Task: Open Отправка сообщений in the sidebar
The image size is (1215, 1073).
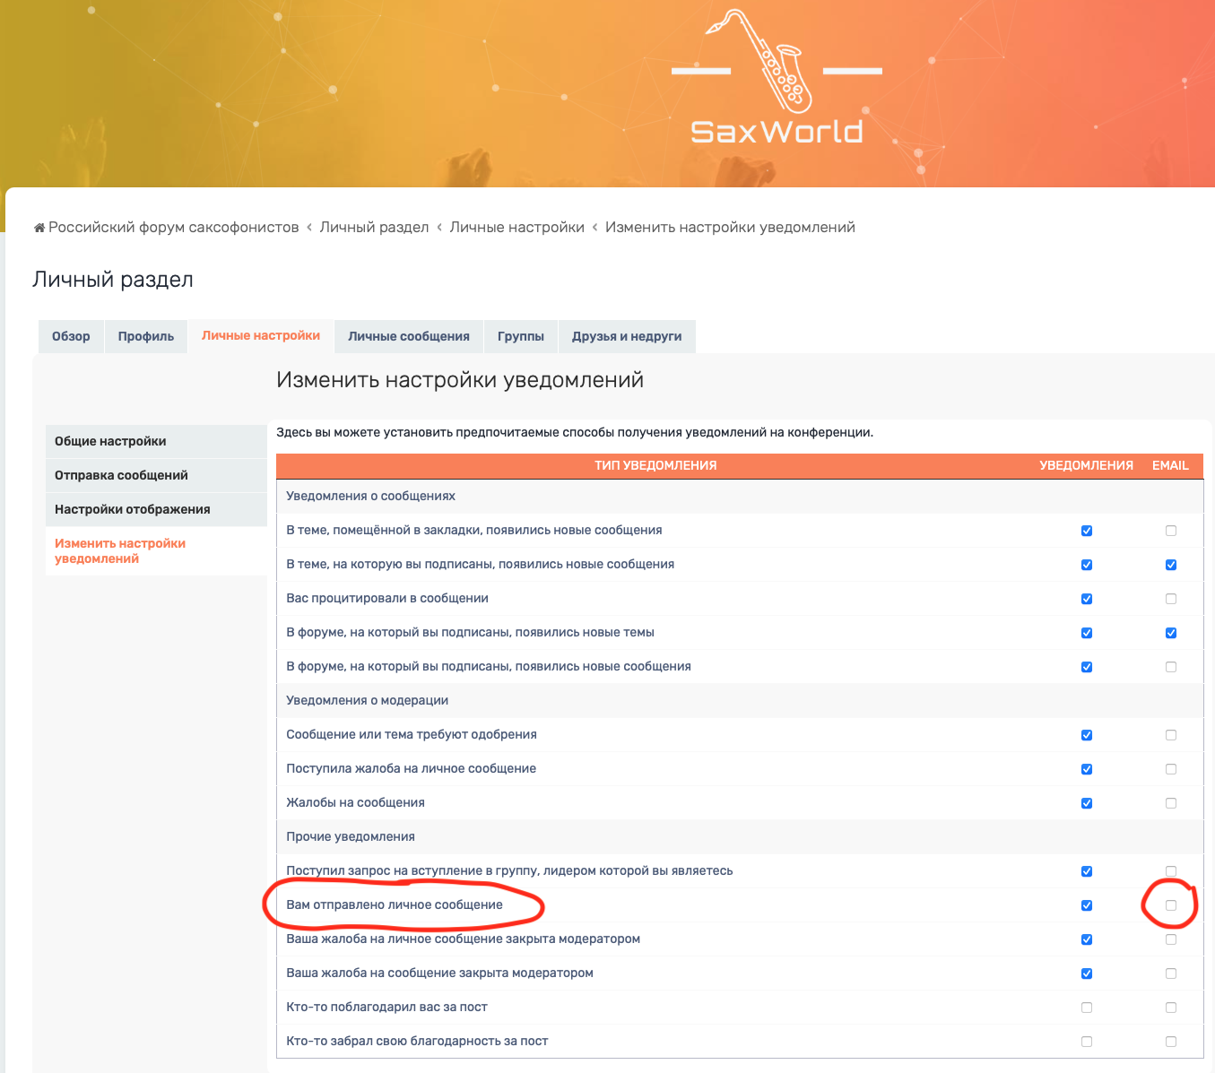Action: coord(121,475)
